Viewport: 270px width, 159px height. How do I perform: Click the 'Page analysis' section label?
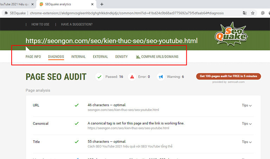[38, 90]
